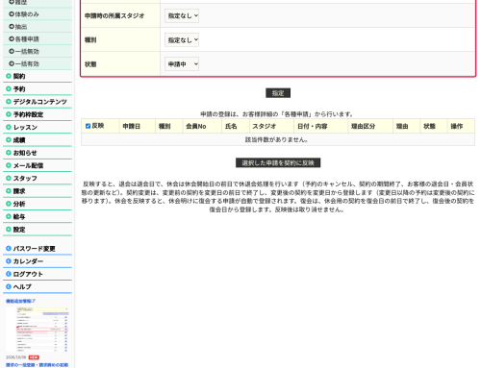Click the circle icon beside 契約
The height and width of the screenshot is (368, 481).
point(9,76)
